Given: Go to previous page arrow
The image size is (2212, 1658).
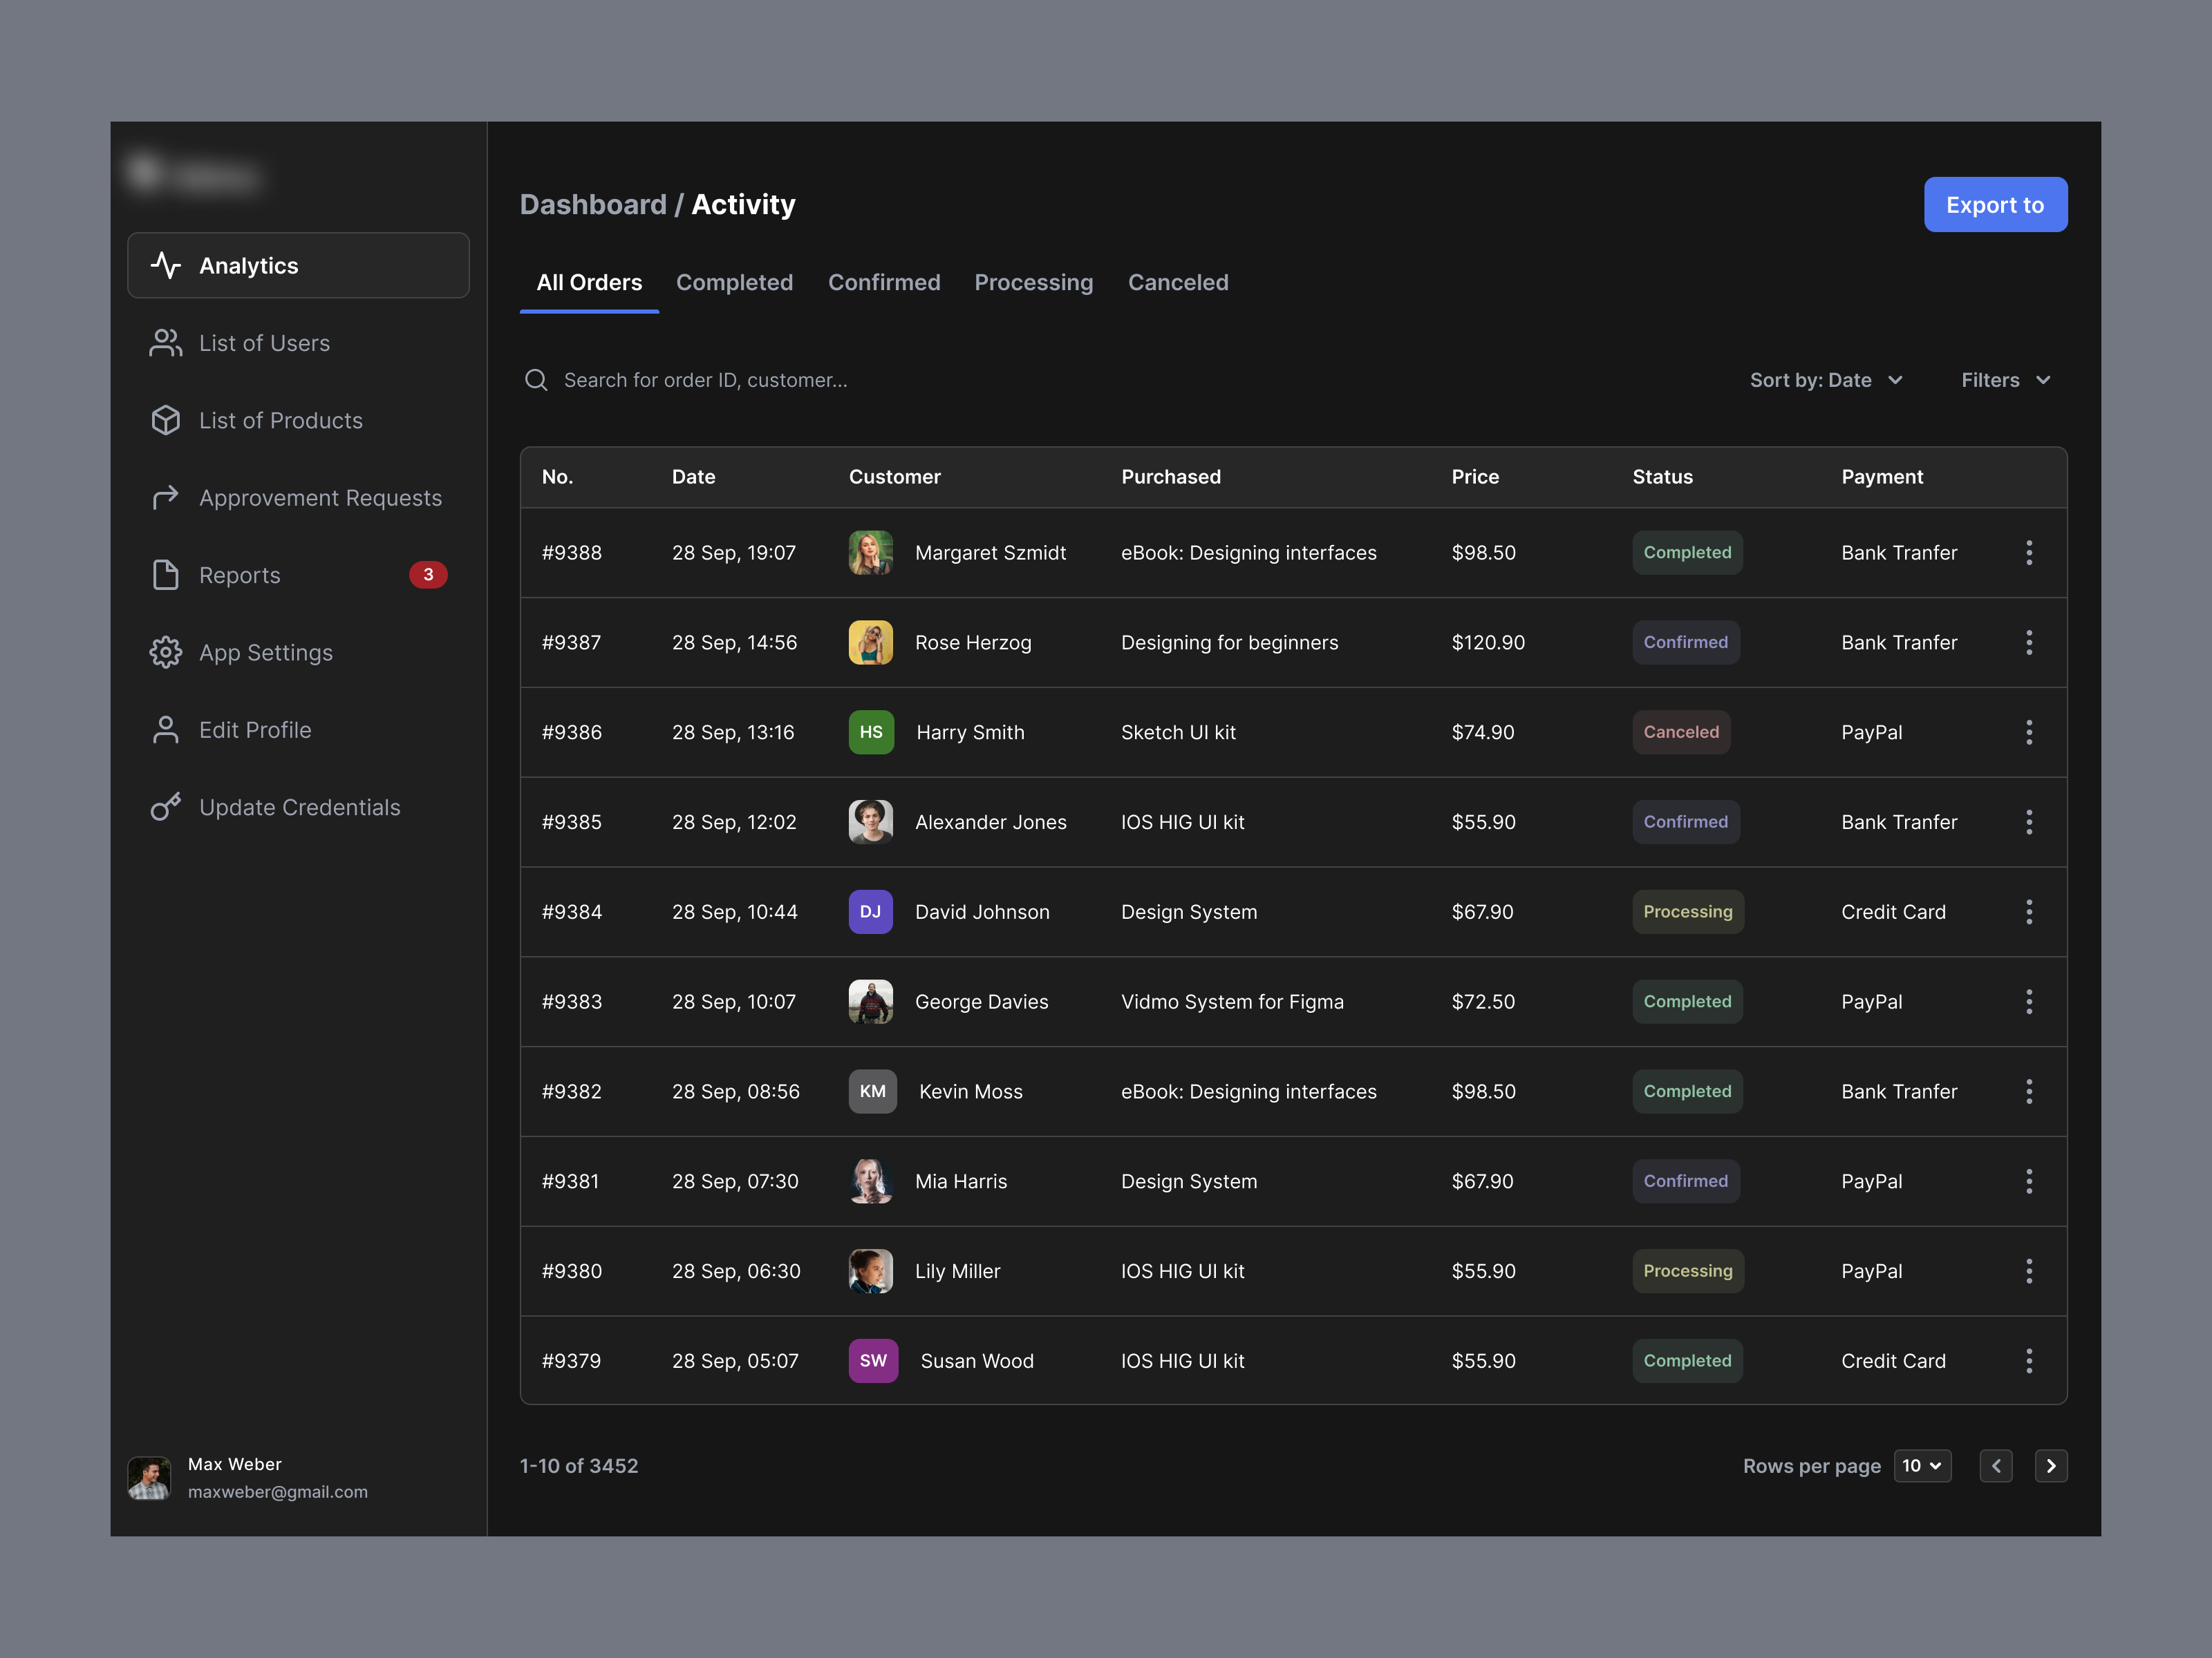Looking at the screenshot, I should point(1995,1466).
